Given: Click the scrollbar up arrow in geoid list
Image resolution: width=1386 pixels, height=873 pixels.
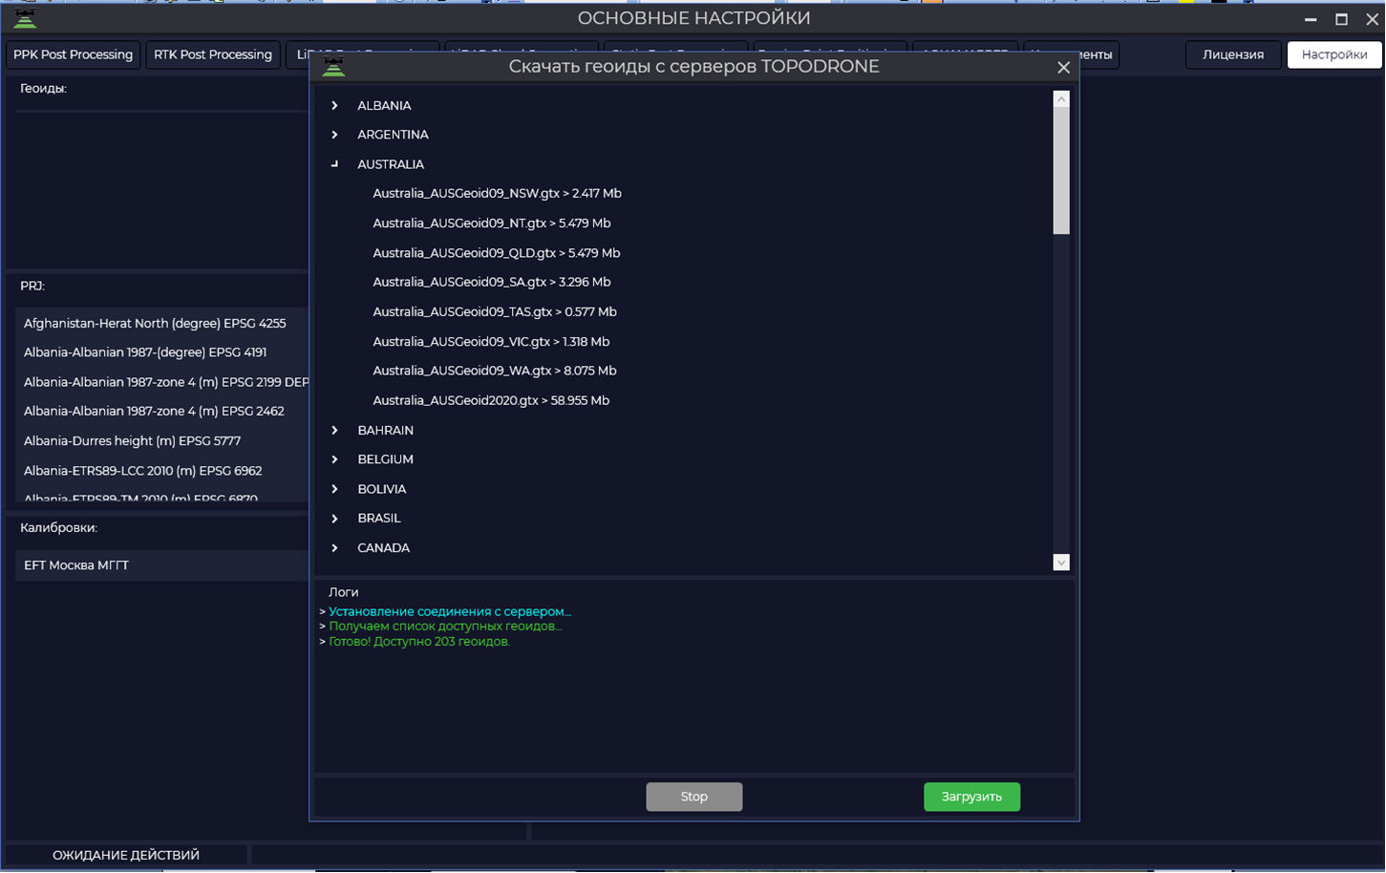Looking at the screenshot, I should point(1061,99).
